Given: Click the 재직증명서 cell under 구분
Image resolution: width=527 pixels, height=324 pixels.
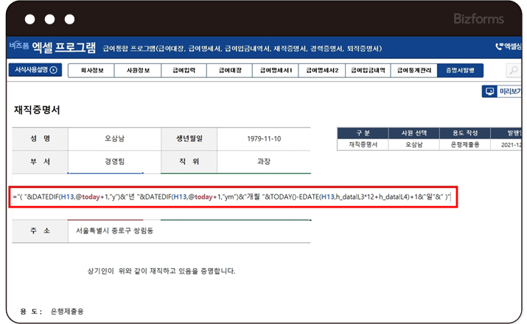Looking at the screenshot, I should (363, 145).
